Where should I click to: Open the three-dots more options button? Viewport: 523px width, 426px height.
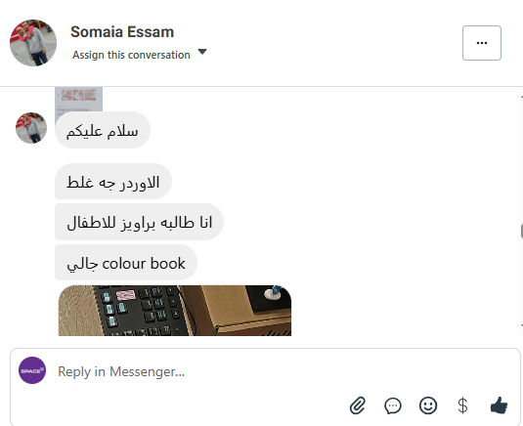pos(482,43)
